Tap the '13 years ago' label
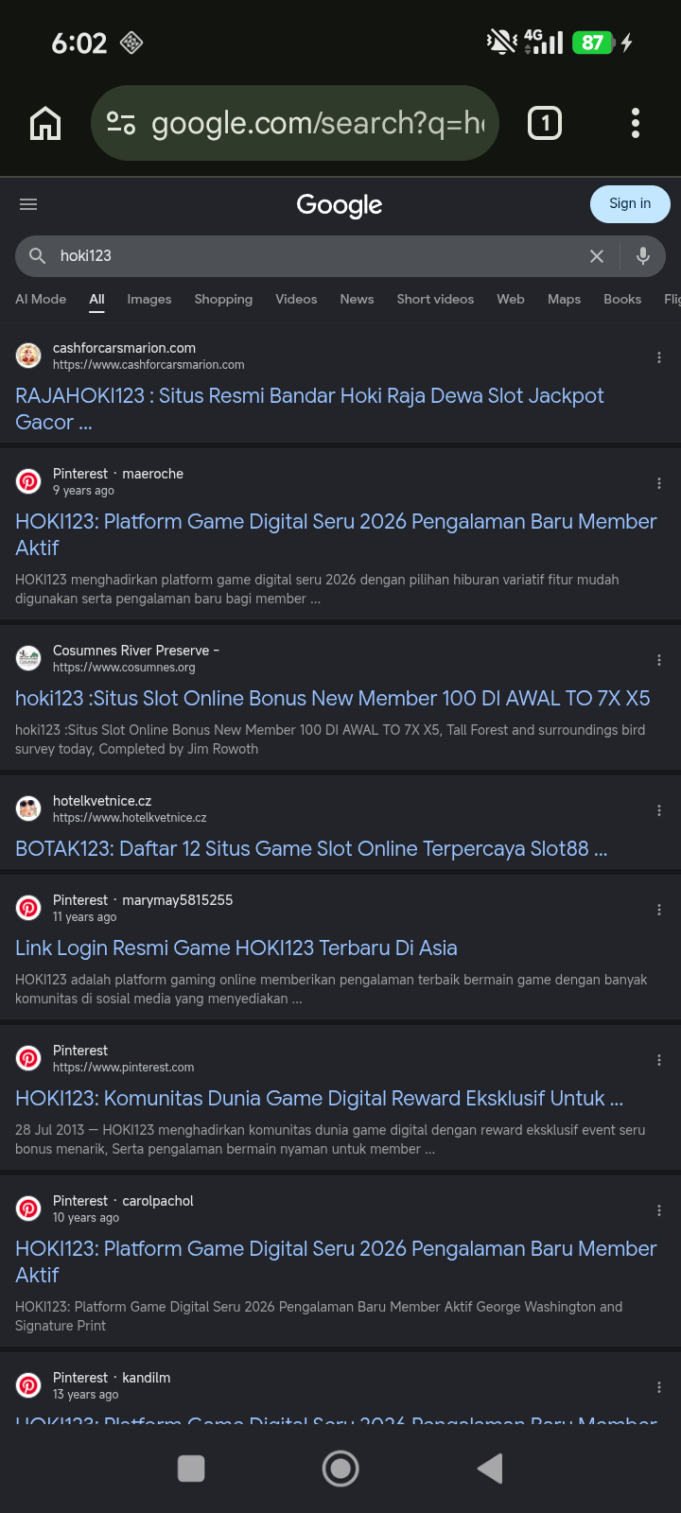The image size is (681, 1513). 86,1395
